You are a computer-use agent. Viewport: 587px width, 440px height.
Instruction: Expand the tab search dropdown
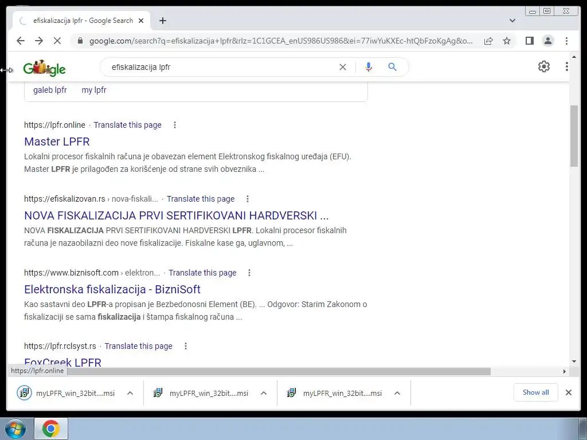click(512, 21)
